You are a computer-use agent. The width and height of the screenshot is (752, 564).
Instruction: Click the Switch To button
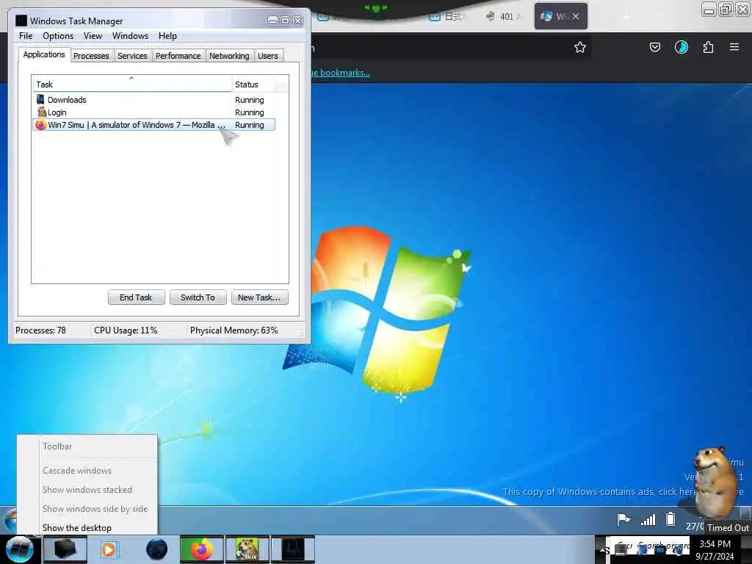point(198,297)
